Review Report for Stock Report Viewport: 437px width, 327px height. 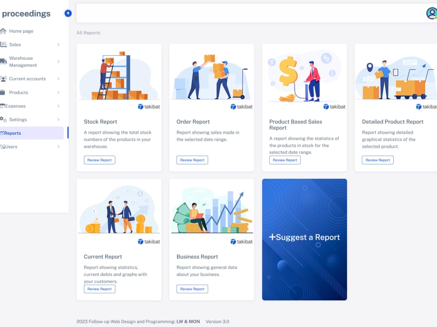100,160
